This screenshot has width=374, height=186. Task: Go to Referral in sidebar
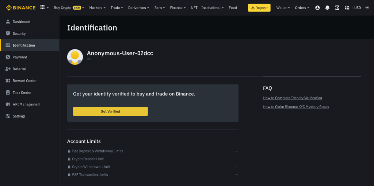(x=30, y=69)
